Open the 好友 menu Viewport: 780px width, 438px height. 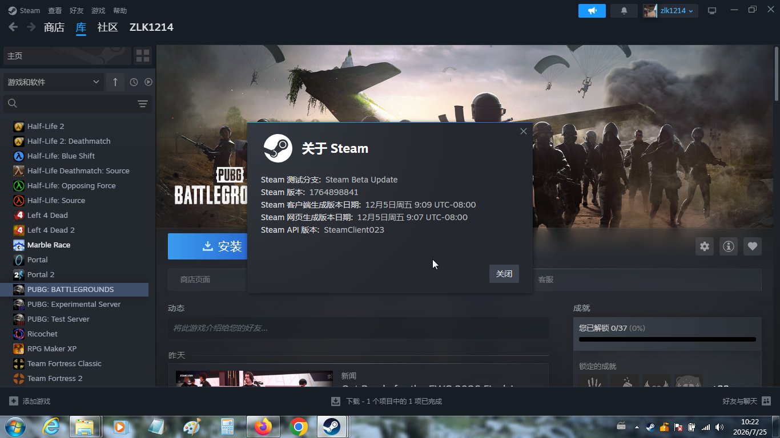(77, 11)
